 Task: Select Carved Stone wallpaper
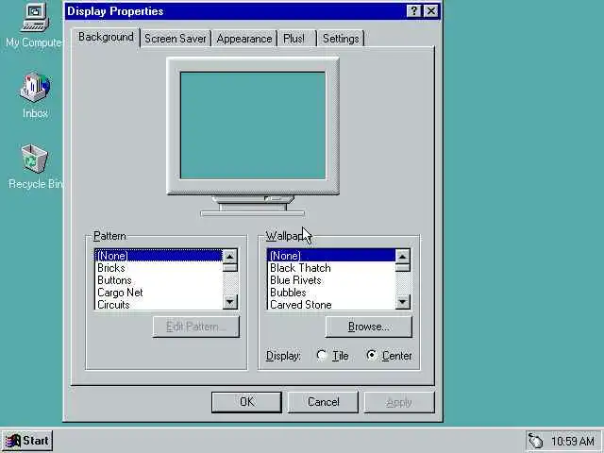331,304
